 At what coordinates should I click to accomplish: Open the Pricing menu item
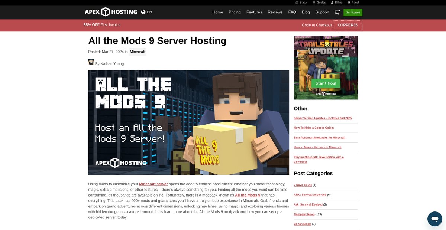coord(235,12)
